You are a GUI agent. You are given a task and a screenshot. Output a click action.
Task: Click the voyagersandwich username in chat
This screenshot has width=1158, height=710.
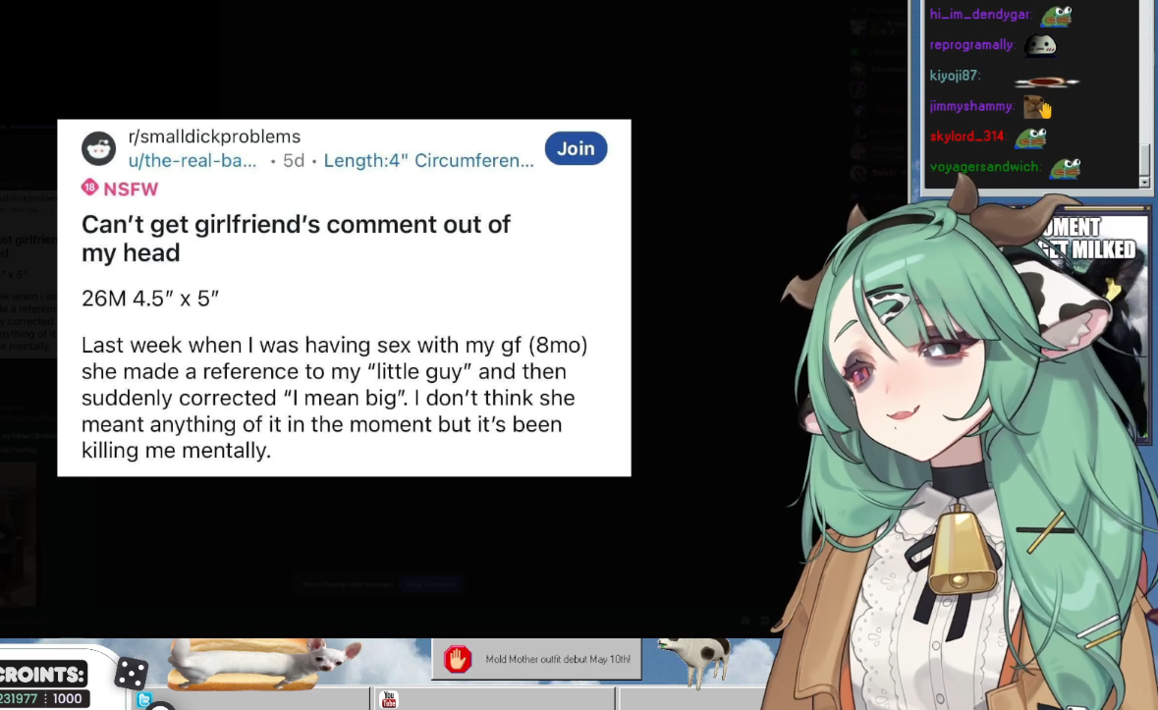[984, 167]
